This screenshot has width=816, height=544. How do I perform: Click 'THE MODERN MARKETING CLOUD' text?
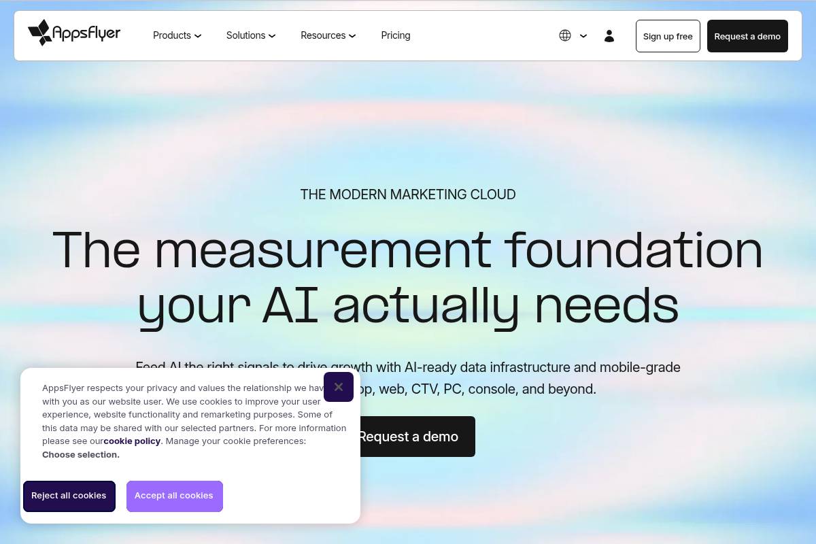coord(408,194)
